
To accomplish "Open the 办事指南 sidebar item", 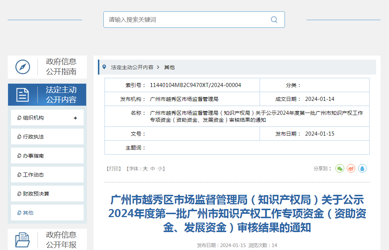I will pos(33,156).
